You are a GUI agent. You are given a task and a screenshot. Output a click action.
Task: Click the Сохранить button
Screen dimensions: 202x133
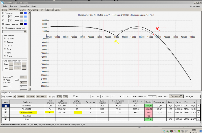41,96
